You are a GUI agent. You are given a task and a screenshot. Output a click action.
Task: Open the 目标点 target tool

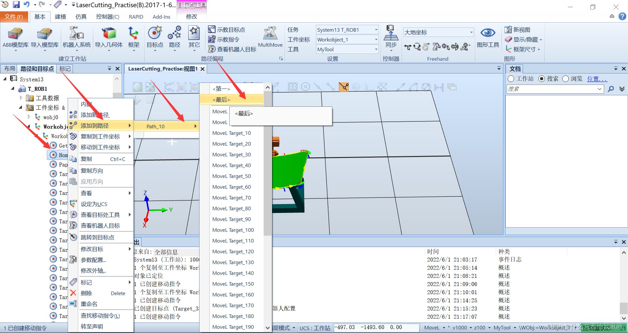[155, 38]
